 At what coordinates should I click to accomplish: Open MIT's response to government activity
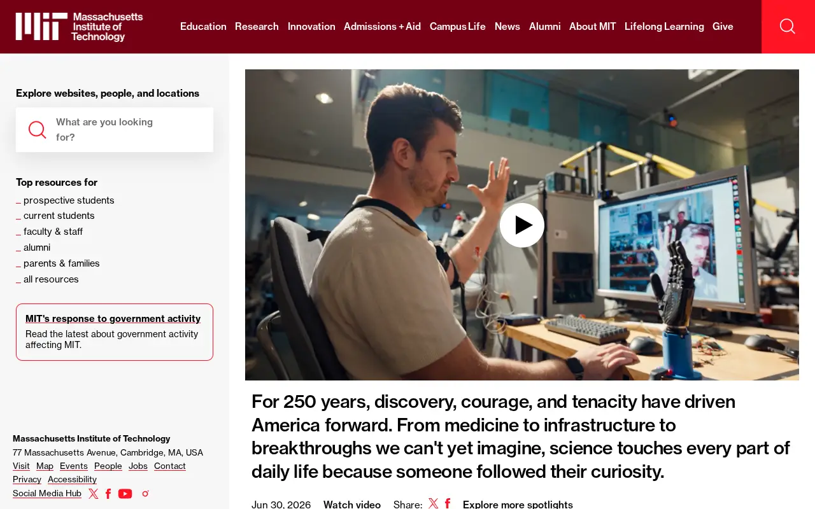coord(113,319)
